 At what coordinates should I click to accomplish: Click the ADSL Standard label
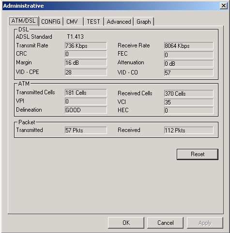click(34, 37)
